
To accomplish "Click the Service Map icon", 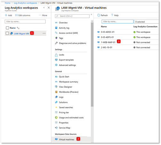I will pos(56,128).
